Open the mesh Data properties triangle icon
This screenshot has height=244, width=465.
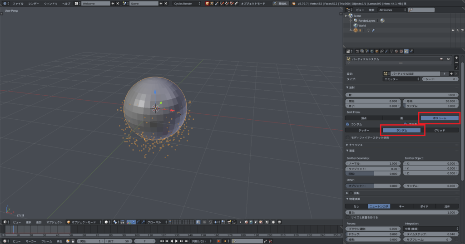tap(391, 51)
